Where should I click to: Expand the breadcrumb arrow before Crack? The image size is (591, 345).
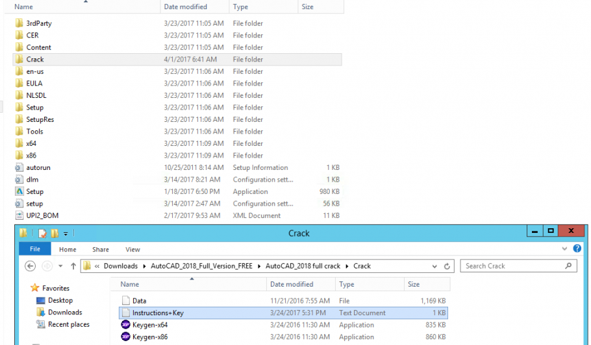click(347, 266)
